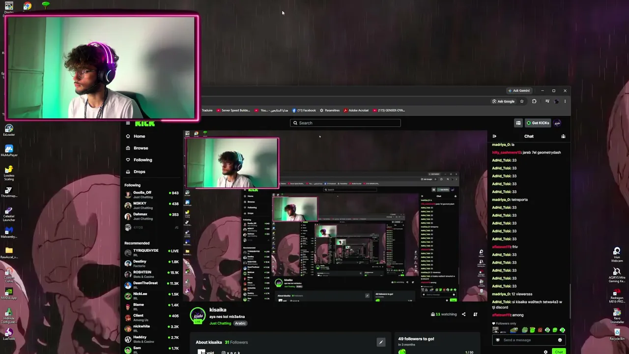Click the webcam overlay on the desktop
This screenshot has height=354, width=629.
coord(102,68)
